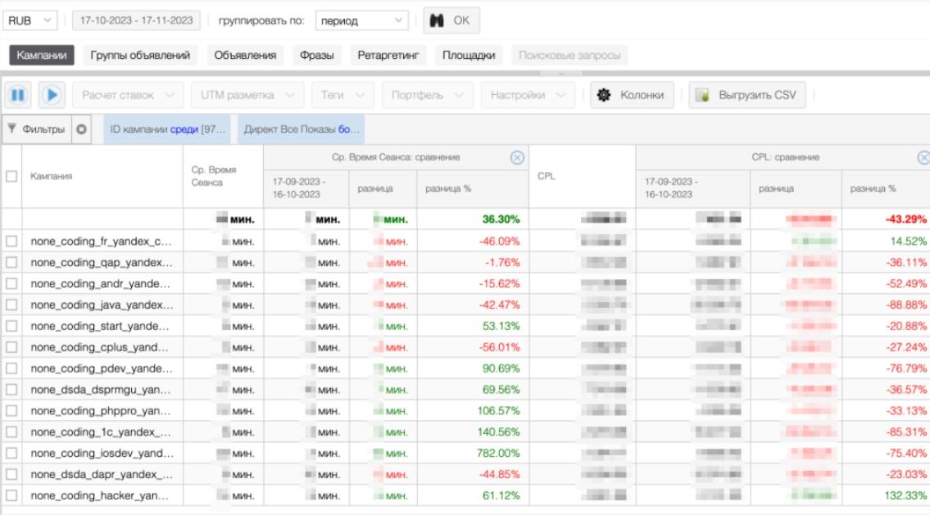Check the none_dsda_dsprmgu_yan campaign checkbox
The width and height of the screenshot is (930, 515).
tap(11, 390)
